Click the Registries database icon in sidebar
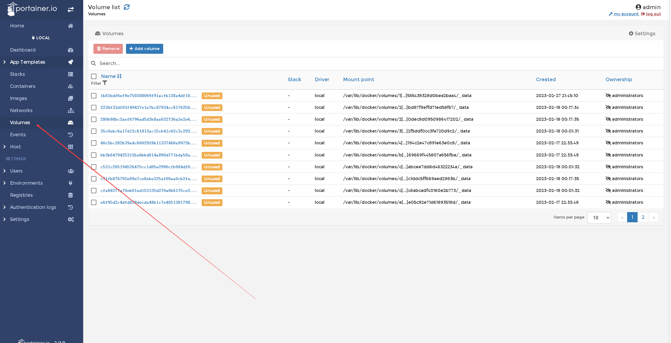 pyautogui.click(x=71, y=195)
